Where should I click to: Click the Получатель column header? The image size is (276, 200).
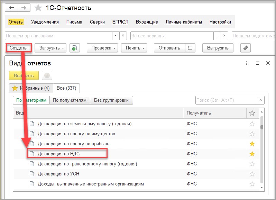(x=215, y=113)
